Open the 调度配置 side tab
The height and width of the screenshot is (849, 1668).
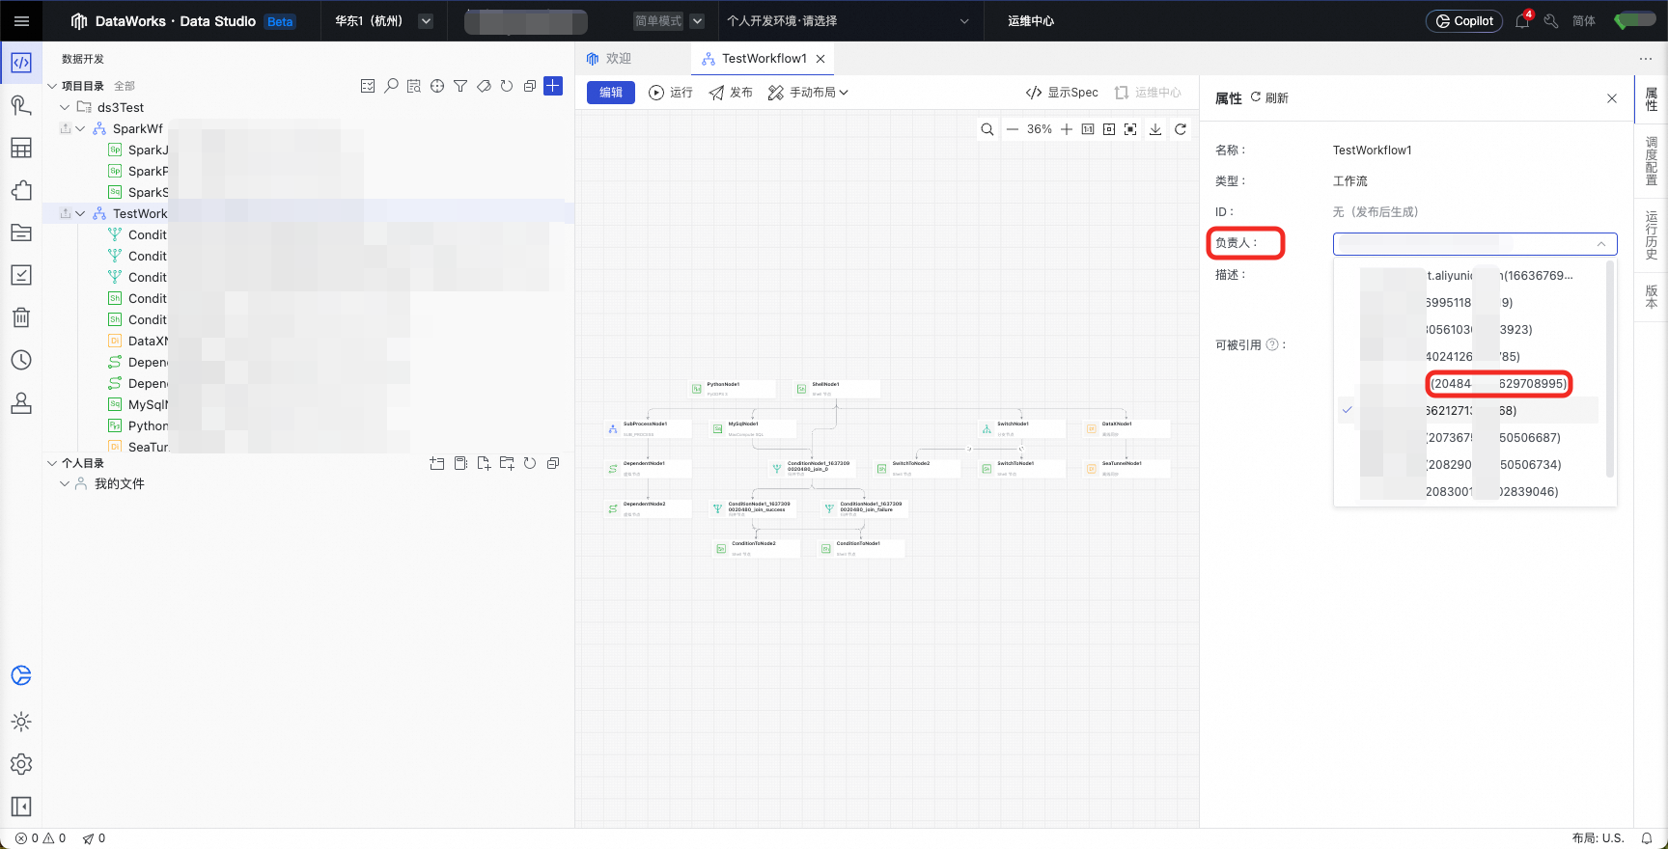[1652, 161]
